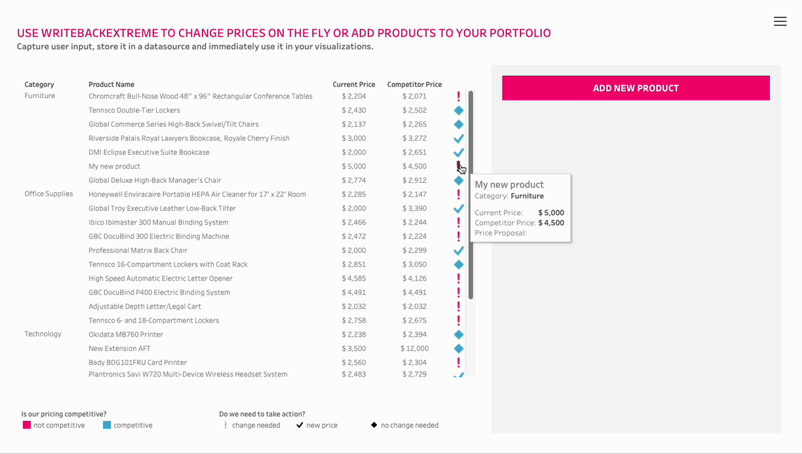
Task: Open the hamburger menu in the top right corner
Action: (x=780, y=21)
